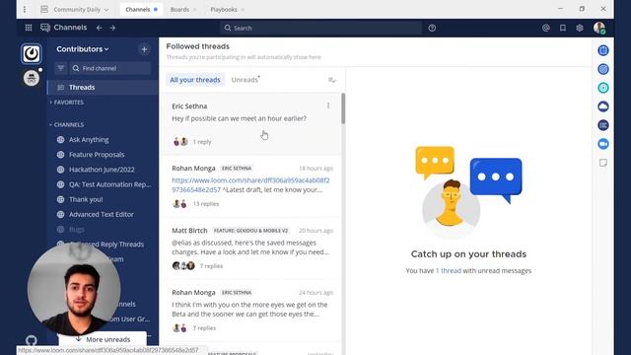Open the note icon in app bar

point(602,163)
